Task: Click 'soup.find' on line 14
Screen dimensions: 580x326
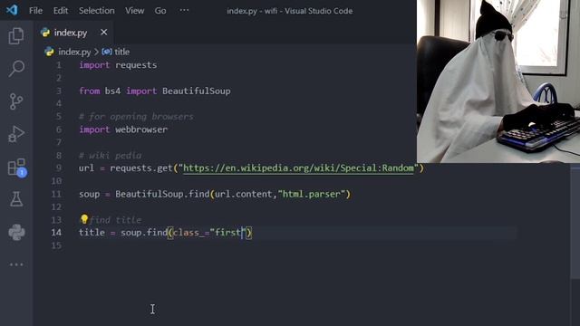Action: 144,233
